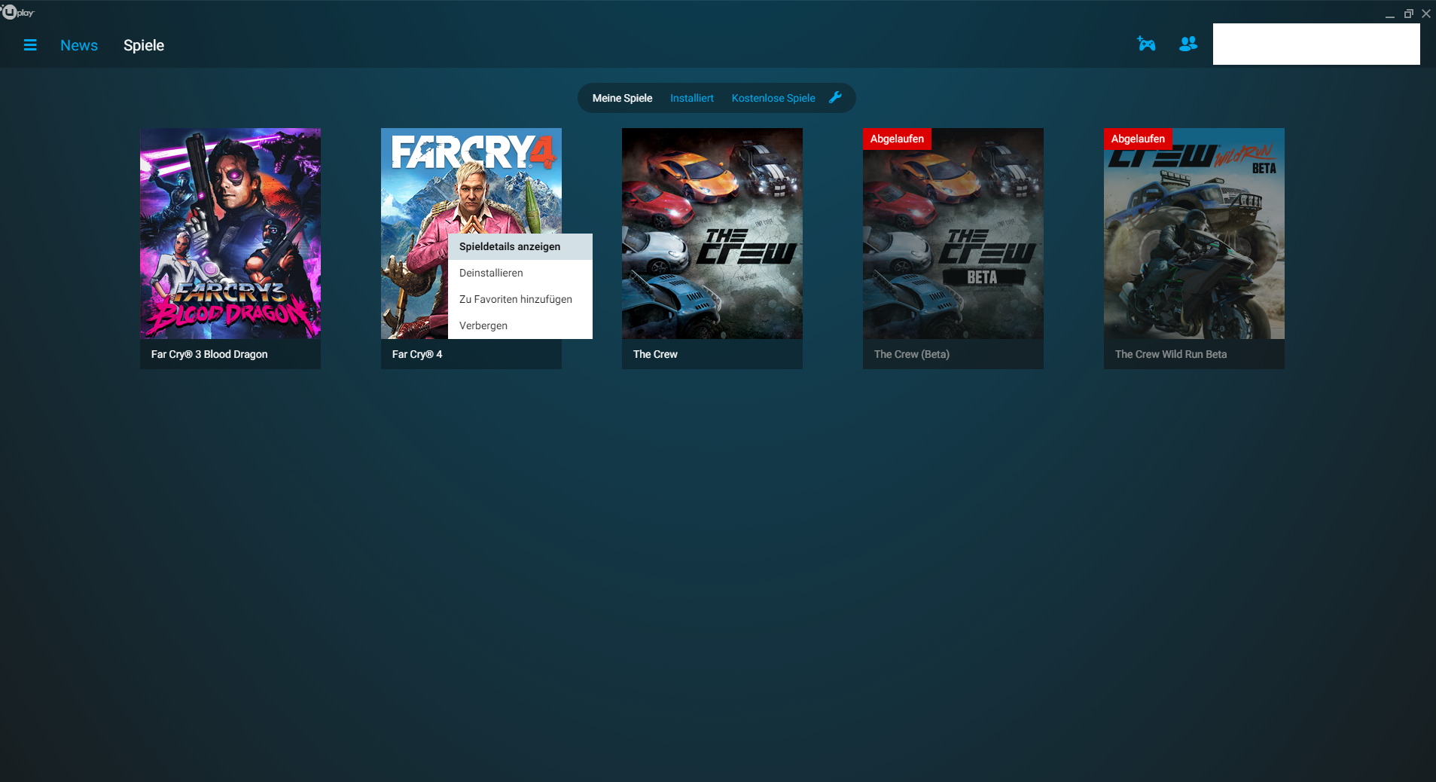Select the Installiert filter
Screen dimensions: 1436x782
coord(691,98)
